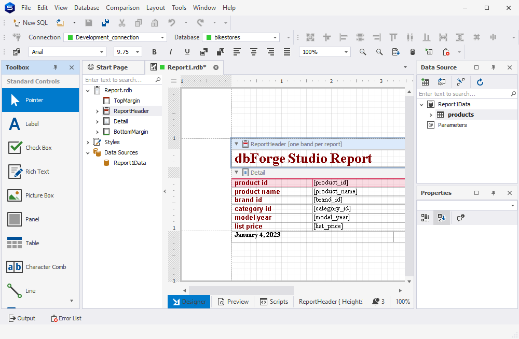The image size is (519, 339).
Task: Refresh the Data Source panel
Action: point(480,82)
